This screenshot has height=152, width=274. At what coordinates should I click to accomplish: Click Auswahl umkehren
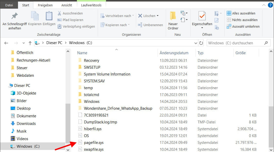click(x=243, y=26)
